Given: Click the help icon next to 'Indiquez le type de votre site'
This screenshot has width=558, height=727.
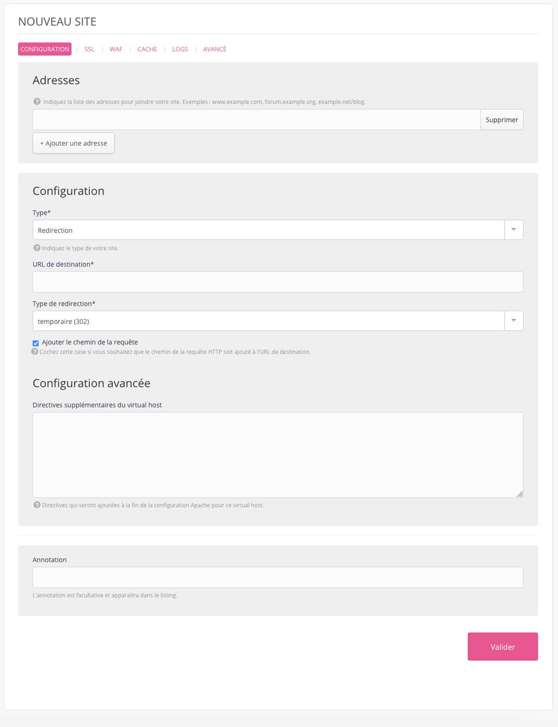Looking at the screenshot, I should pos(37,248).
